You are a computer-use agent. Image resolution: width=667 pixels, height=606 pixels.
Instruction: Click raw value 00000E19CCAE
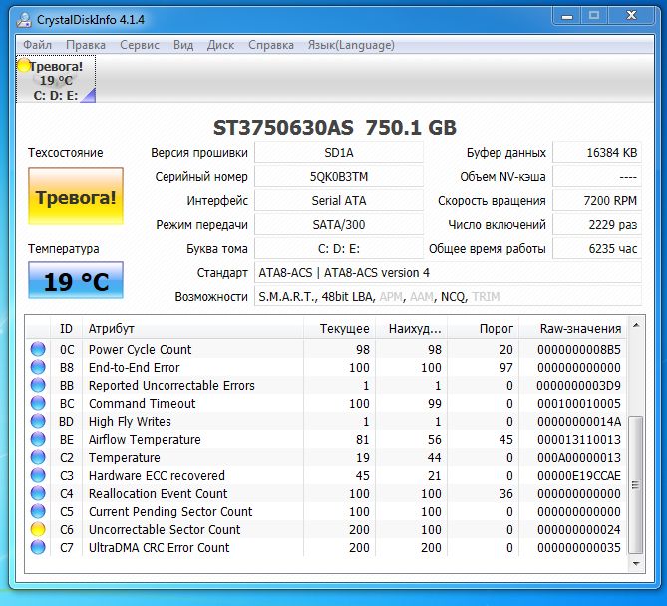tap(579, 475)
